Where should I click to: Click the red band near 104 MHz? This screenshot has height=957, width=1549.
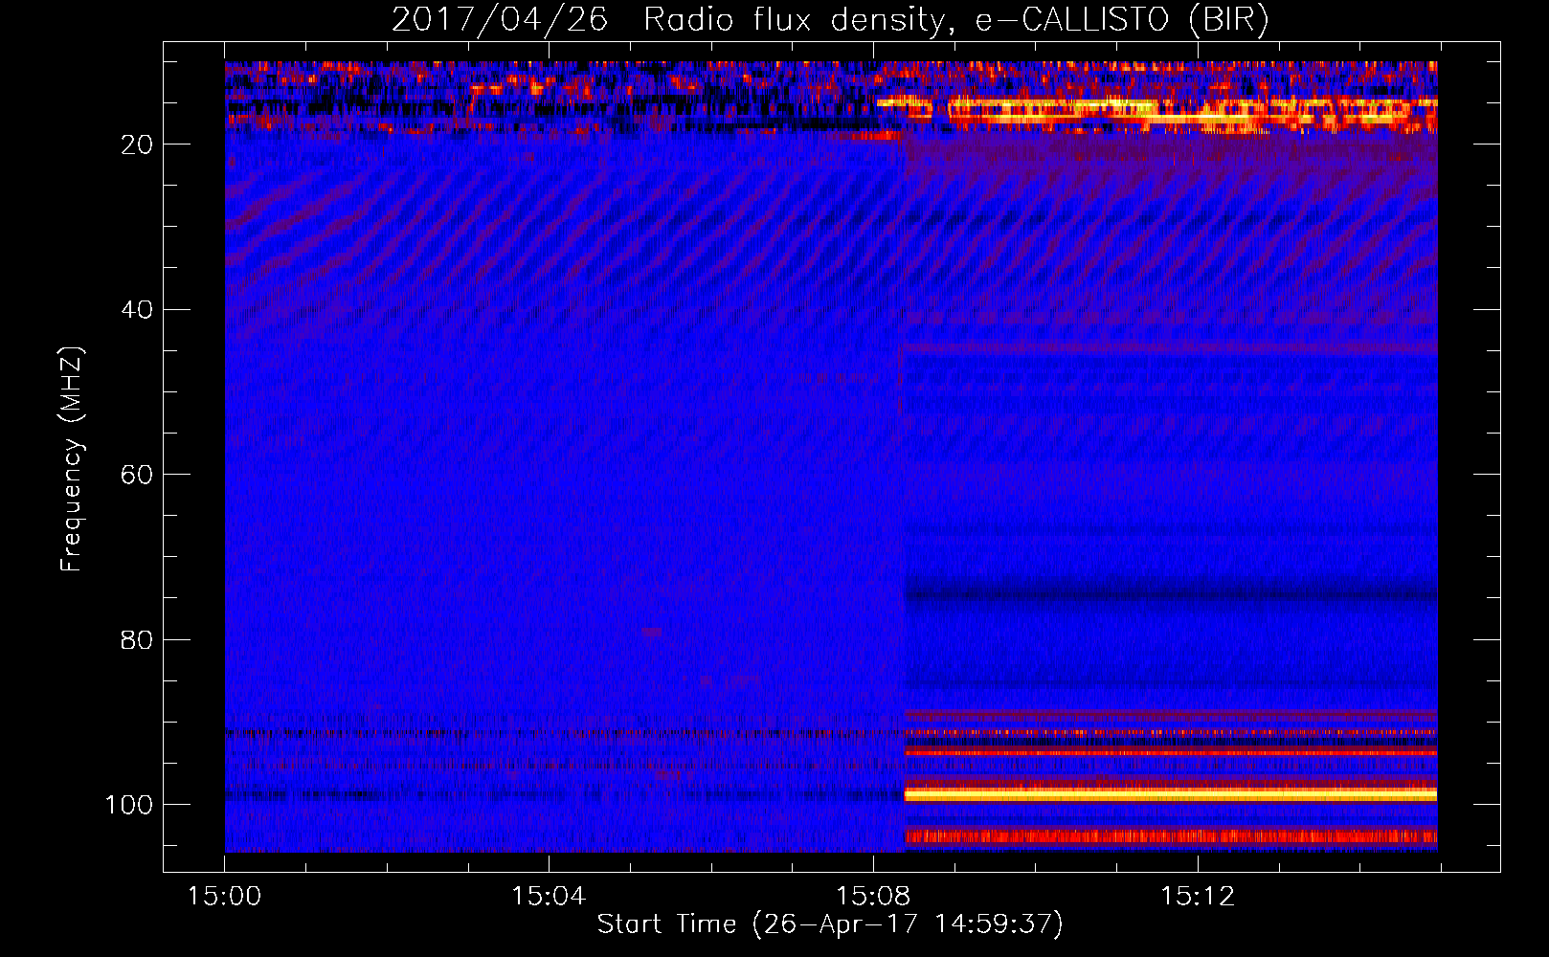point(1171,836)
